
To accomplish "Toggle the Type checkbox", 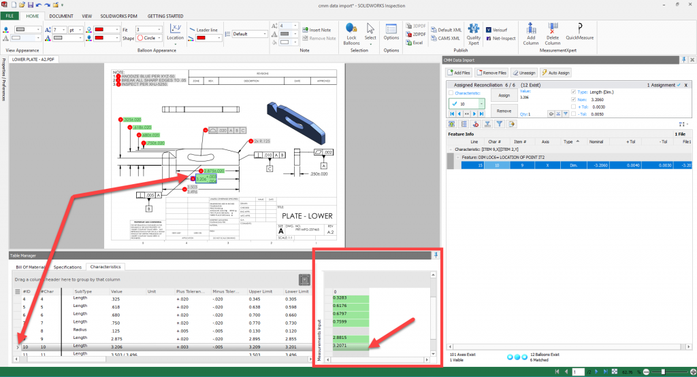I will (573, 92).
